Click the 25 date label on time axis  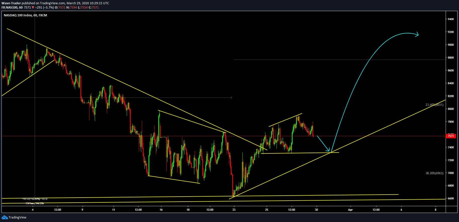click(x=267, y=210)
